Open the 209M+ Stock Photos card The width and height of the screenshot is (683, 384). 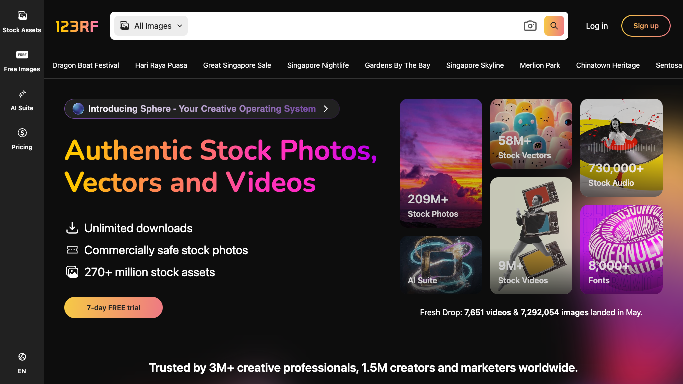pos(441,163)
